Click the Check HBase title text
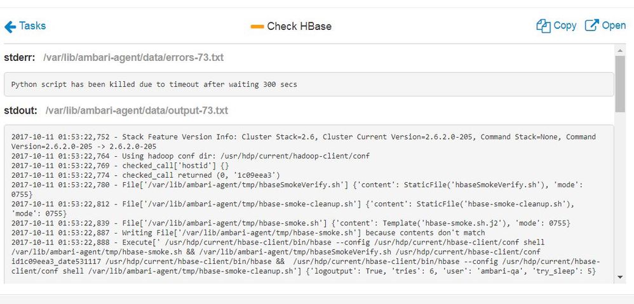Image resolution: width=634 pixels, height=304 pixels. pos(299,27)
